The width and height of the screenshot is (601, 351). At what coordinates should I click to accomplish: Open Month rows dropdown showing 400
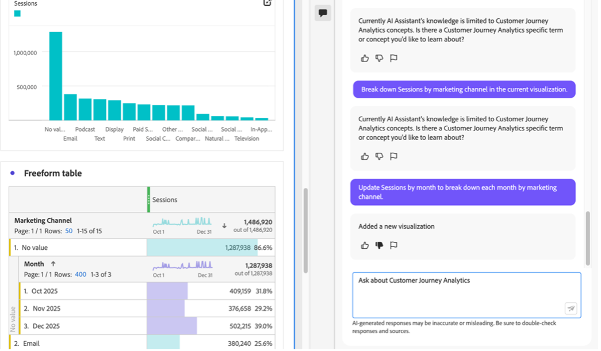coord(81,275)
